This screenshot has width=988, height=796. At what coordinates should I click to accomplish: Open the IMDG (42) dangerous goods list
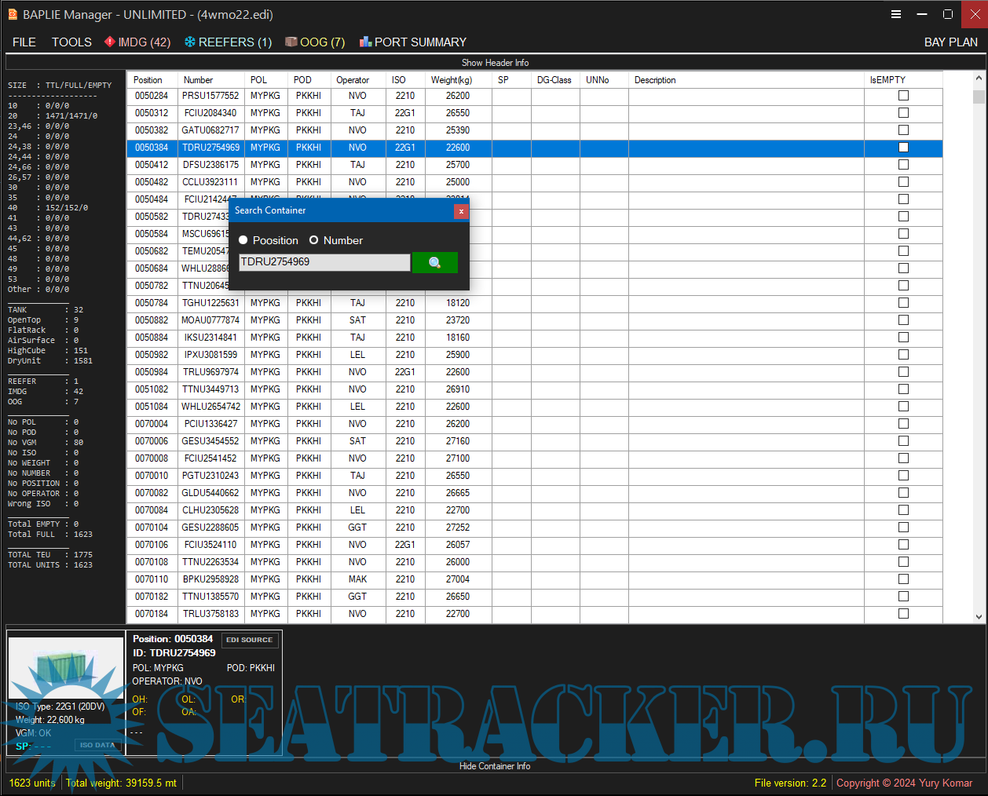pyautogui.click(x=137, y=42)
